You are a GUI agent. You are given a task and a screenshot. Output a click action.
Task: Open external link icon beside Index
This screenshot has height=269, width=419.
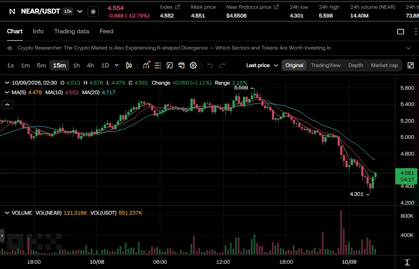click(177, 7)
